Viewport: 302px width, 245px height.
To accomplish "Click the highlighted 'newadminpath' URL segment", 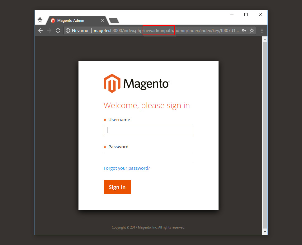I will tap(159, 30).
